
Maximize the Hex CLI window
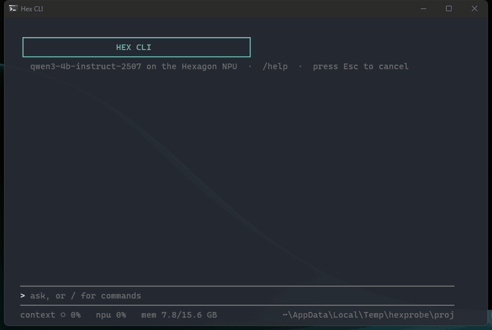click(x=449, y=9)
